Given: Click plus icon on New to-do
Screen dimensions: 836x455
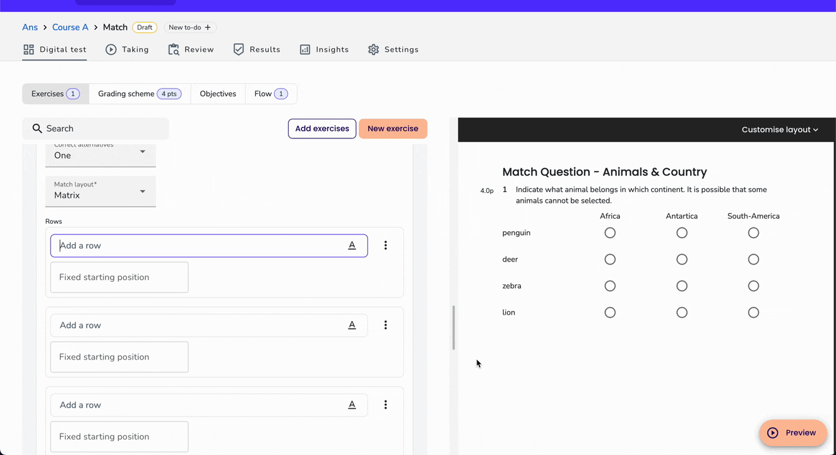Looking at the screenshot, I should tap(208, 27).
